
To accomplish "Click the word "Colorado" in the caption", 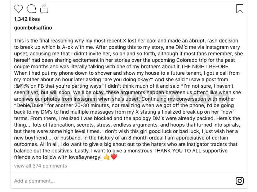I will coord(187,60).
